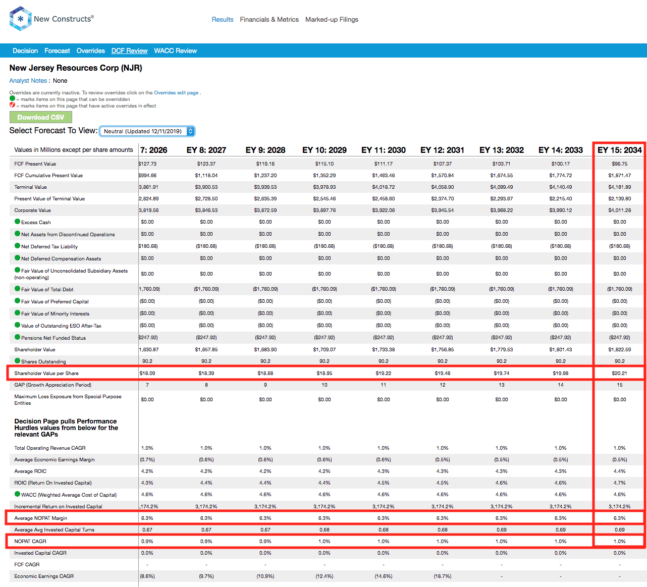This screenshot has width=647, height=587.
Task: Click the green dot by Pensions Net Funded Status
Action: tap(18, 337)
